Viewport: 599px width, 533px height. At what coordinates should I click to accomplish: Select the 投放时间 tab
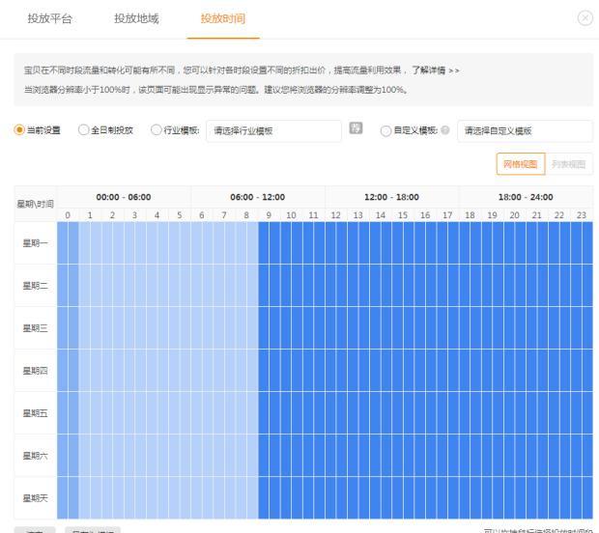[223, 18]
